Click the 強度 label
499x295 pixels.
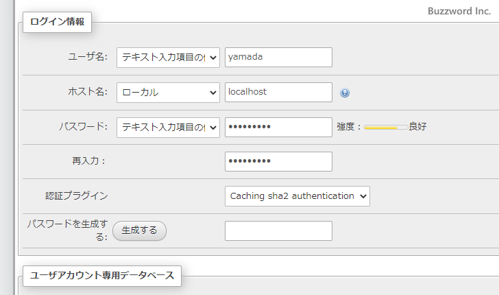pyautogui.click(x=348, y=126)
